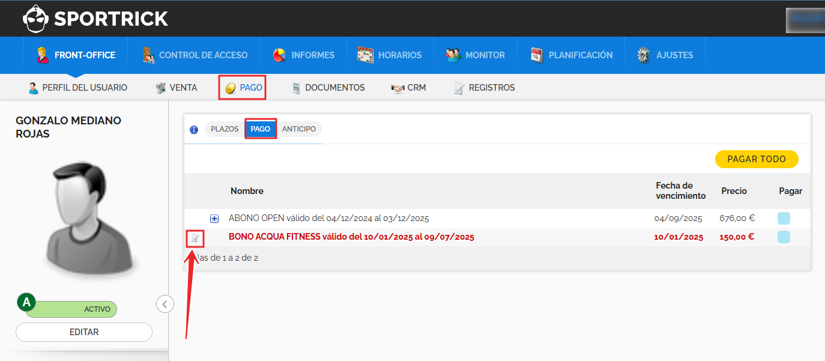Screen dimensions: 825x361
Task: Click the price 676,00 €
Action: coord(737,219)
